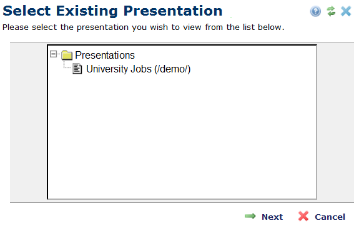Select University Jobs (/demo/) presentation
Image resolution: width=359 pixels, height=226 pixels.
[x=138, y=69]
